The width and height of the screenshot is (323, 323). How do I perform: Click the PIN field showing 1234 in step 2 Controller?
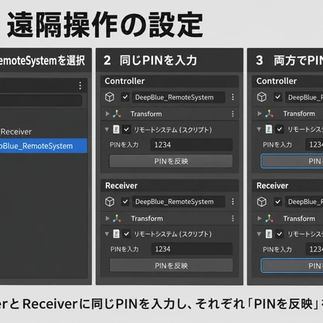(x=192, y=144)
